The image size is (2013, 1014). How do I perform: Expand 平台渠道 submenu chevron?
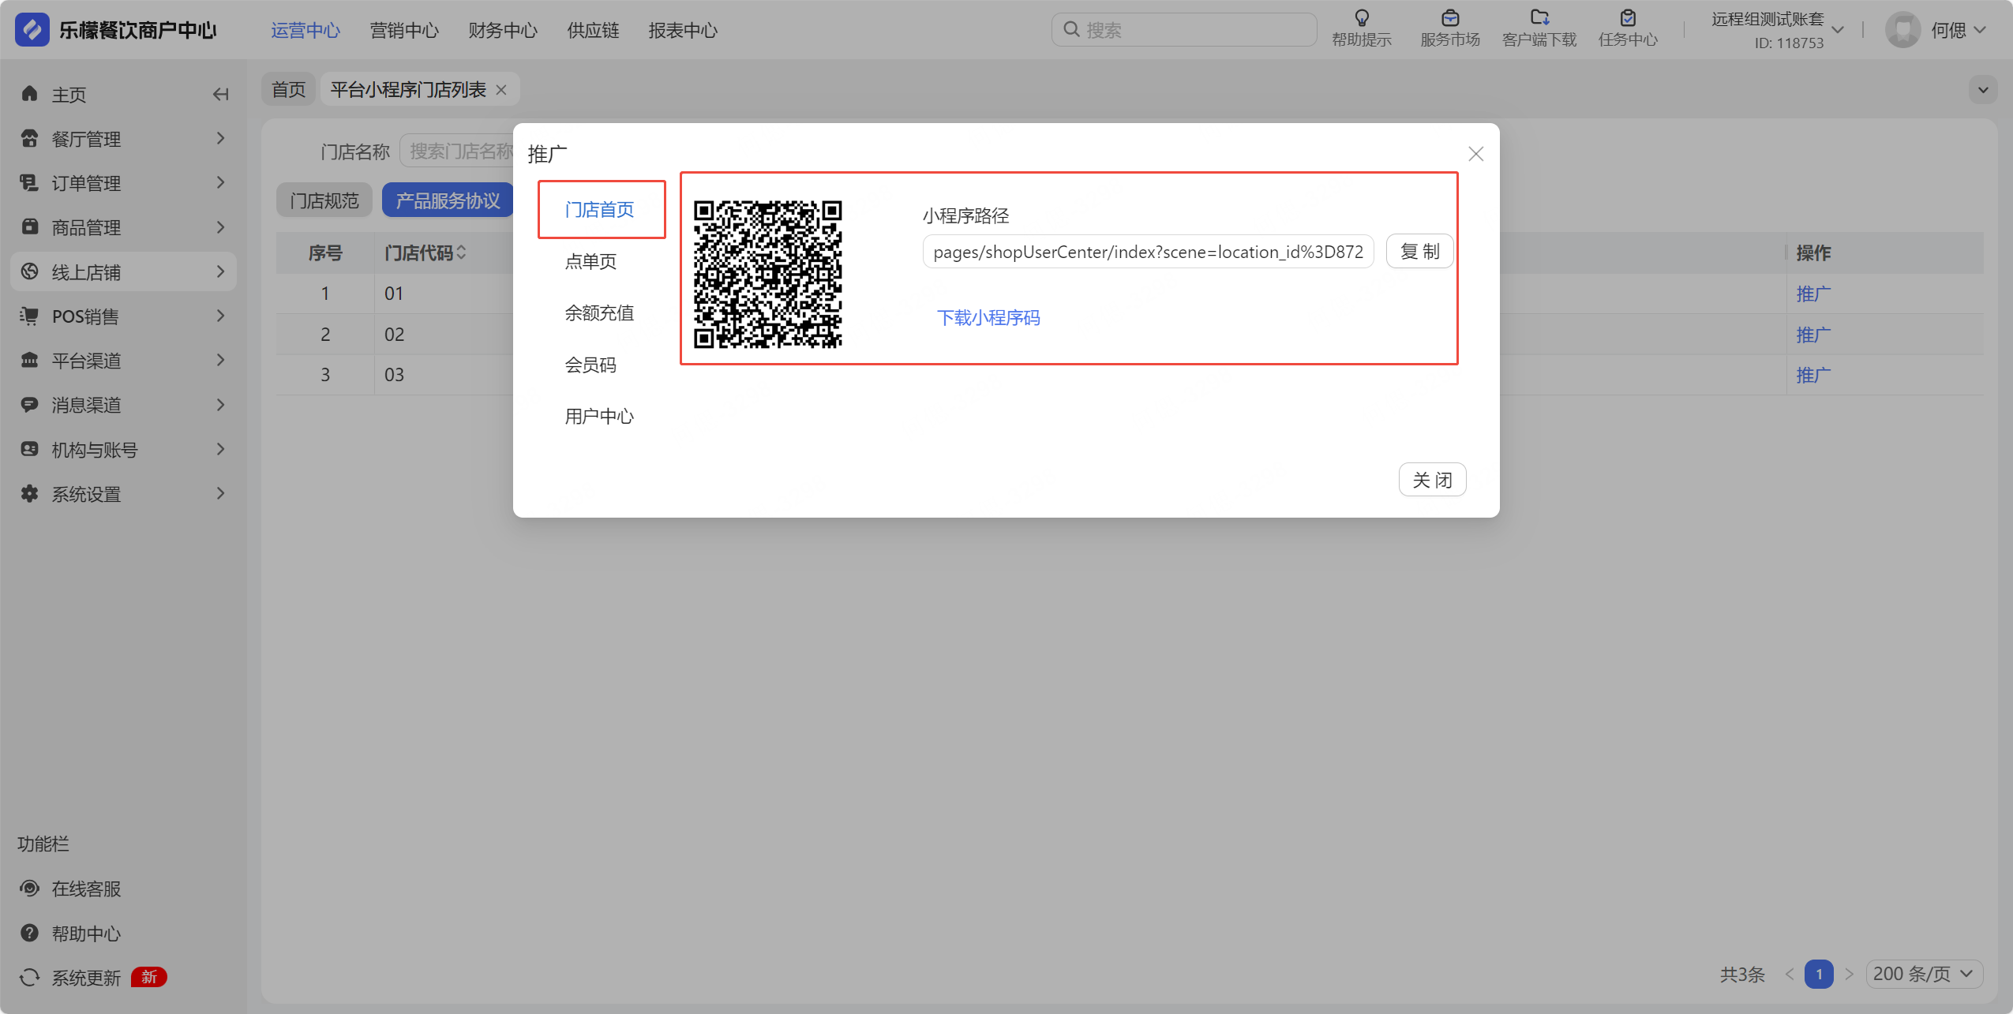click(x=221, y=361)
